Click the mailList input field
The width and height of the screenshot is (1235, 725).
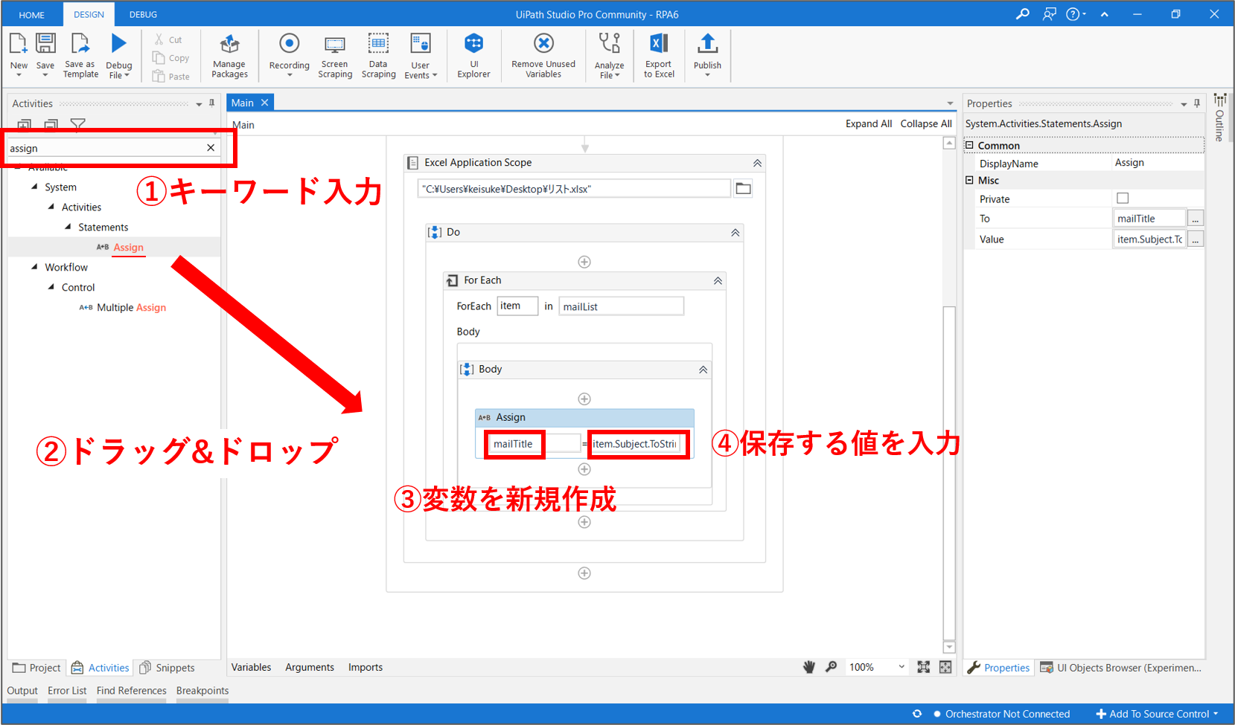click(x=621, y=306)
